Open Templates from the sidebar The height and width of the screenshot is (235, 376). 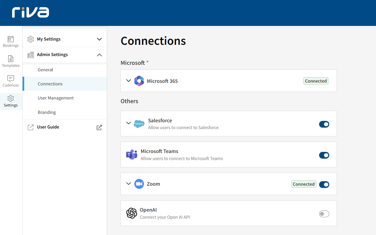click(x=11, y=61)
